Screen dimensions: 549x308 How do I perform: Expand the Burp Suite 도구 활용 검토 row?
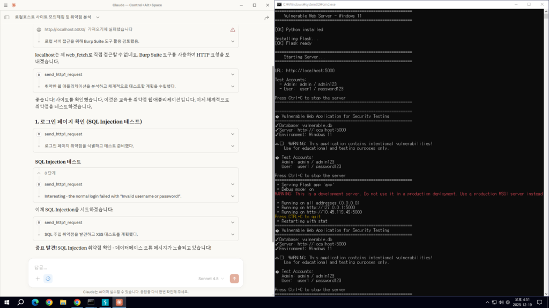[233, 41]
